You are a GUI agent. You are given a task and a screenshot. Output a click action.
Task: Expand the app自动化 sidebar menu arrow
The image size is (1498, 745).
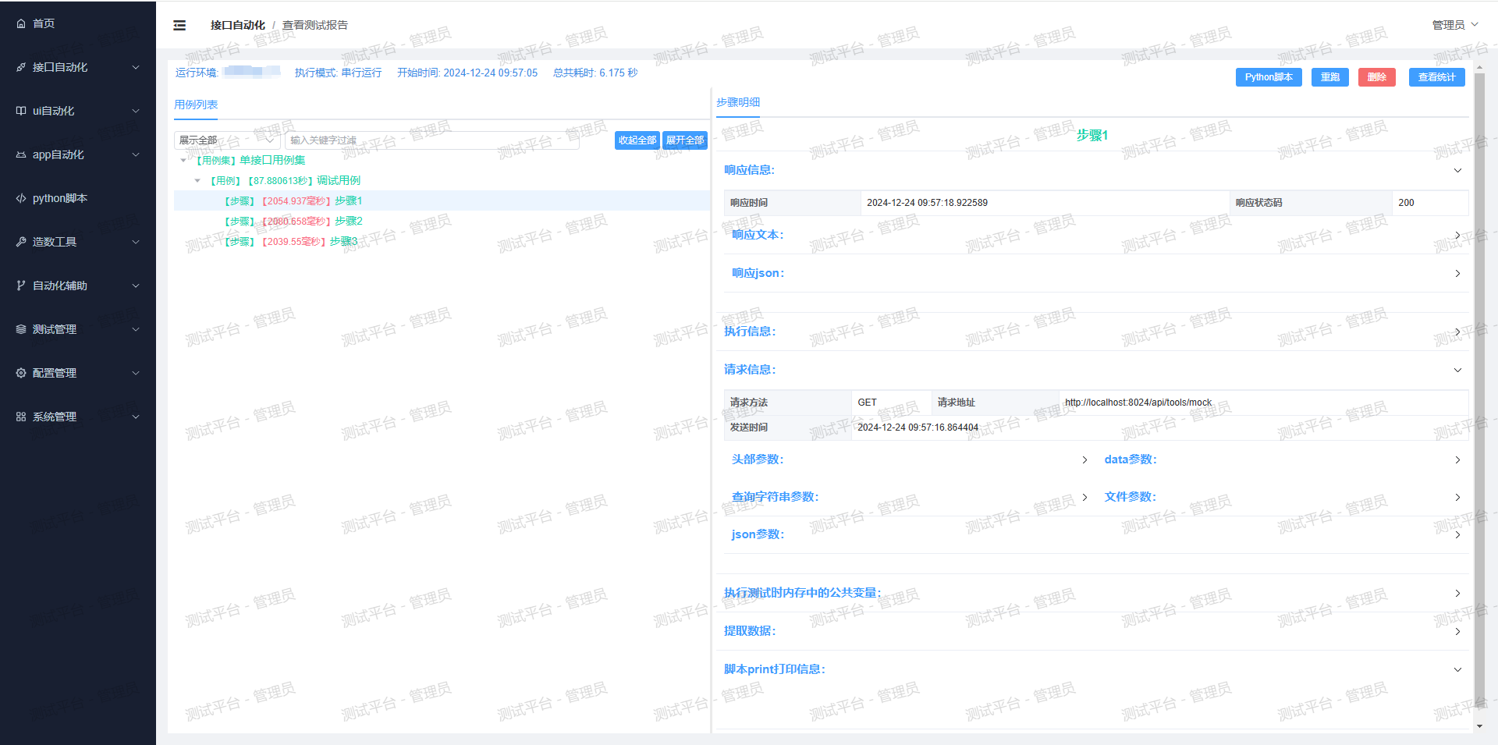[x=136, y=154]
